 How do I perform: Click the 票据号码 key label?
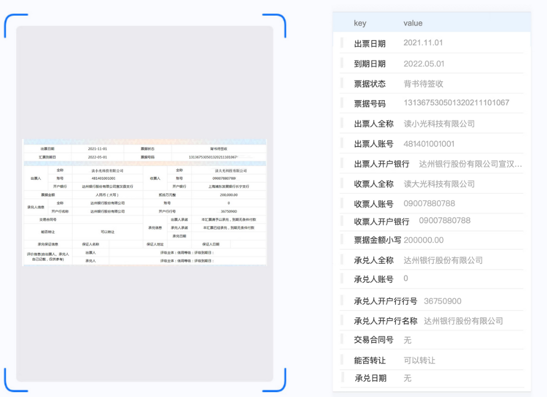tap(370, 104)
